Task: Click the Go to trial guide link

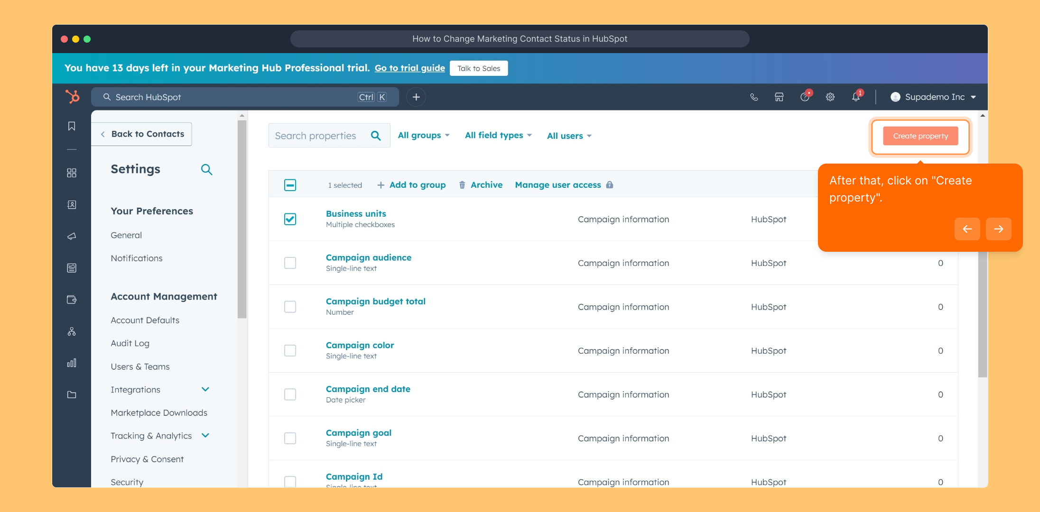Action: (x=409, y=68)
